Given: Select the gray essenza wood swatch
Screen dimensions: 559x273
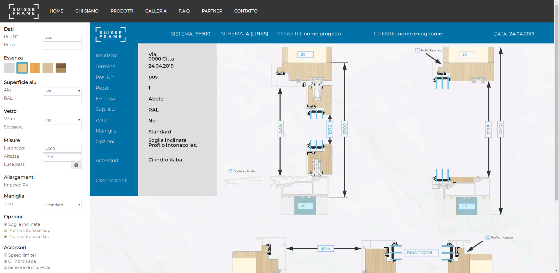Looking at the screenshot, I should (x=9, y=68).
